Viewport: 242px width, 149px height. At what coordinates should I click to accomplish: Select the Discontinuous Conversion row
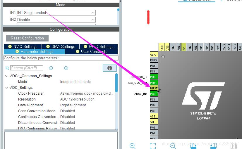point(60,123)
